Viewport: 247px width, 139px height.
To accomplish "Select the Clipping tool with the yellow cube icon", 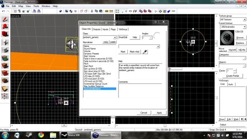I will point(5,88).
